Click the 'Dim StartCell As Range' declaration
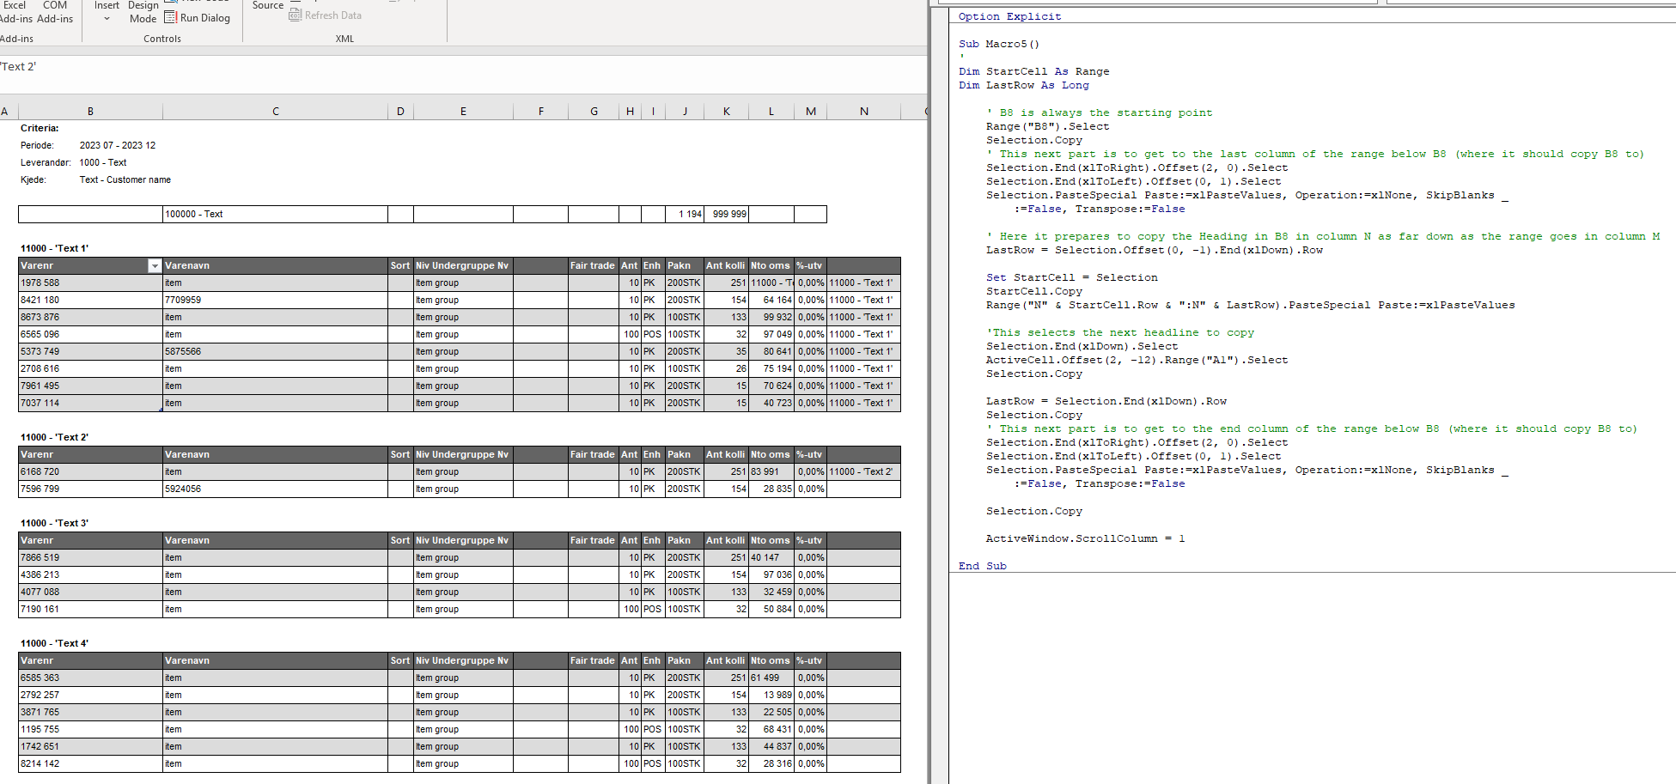The image size is (1676, 784). coord(1034,71)
